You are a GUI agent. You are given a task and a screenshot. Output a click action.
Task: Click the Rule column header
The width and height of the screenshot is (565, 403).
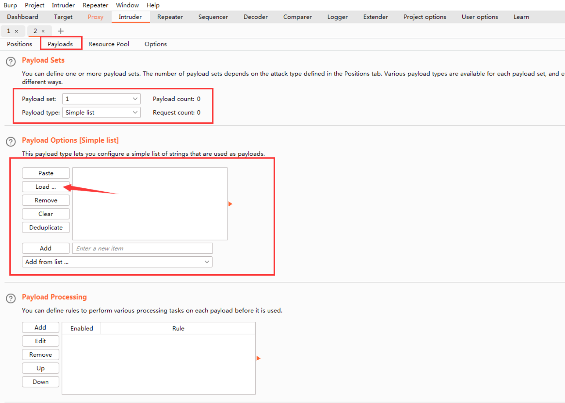pos(178,328)
